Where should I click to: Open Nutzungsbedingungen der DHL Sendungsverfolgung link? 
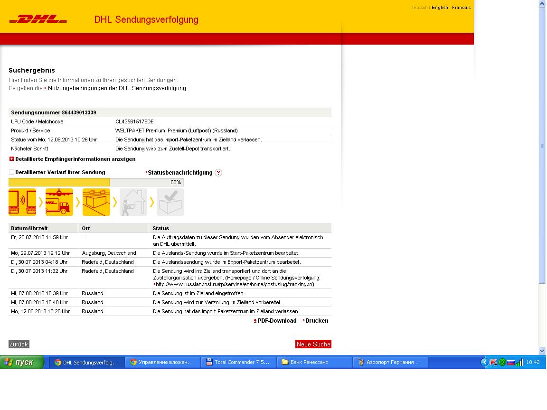point(117,88)
